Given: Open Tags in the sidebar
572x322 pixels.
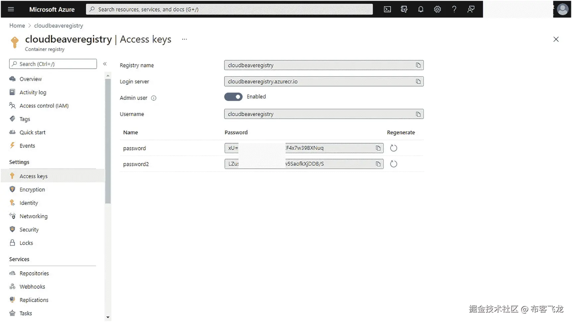Looking at the screenshot, I should click(25, 119).
